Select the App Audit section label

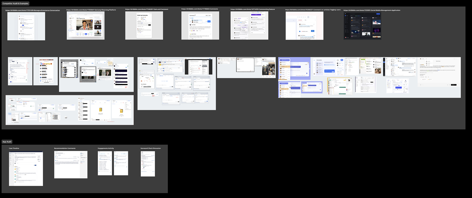(x=7, y=142)
